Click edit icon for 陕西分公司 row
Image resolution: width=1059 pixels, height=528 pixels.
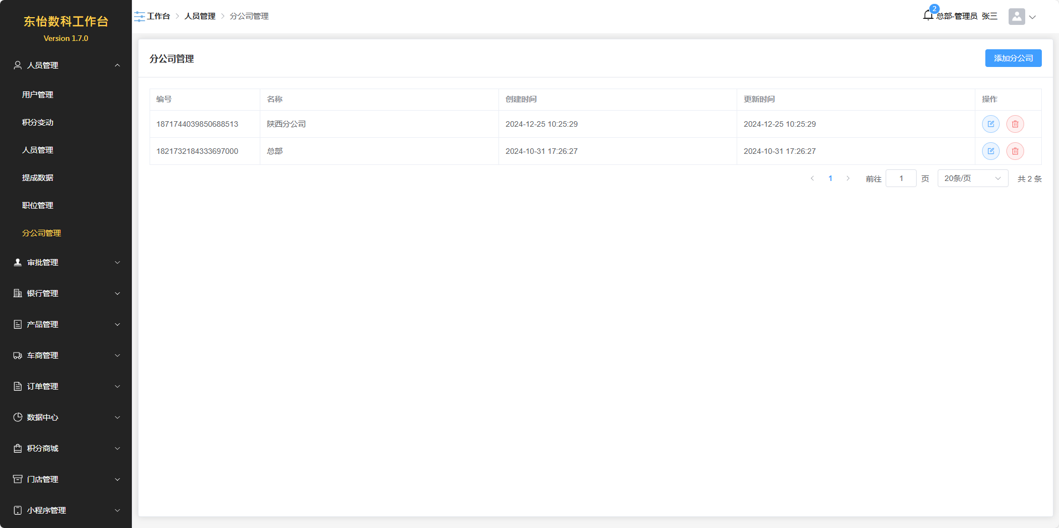pos(990,124)
